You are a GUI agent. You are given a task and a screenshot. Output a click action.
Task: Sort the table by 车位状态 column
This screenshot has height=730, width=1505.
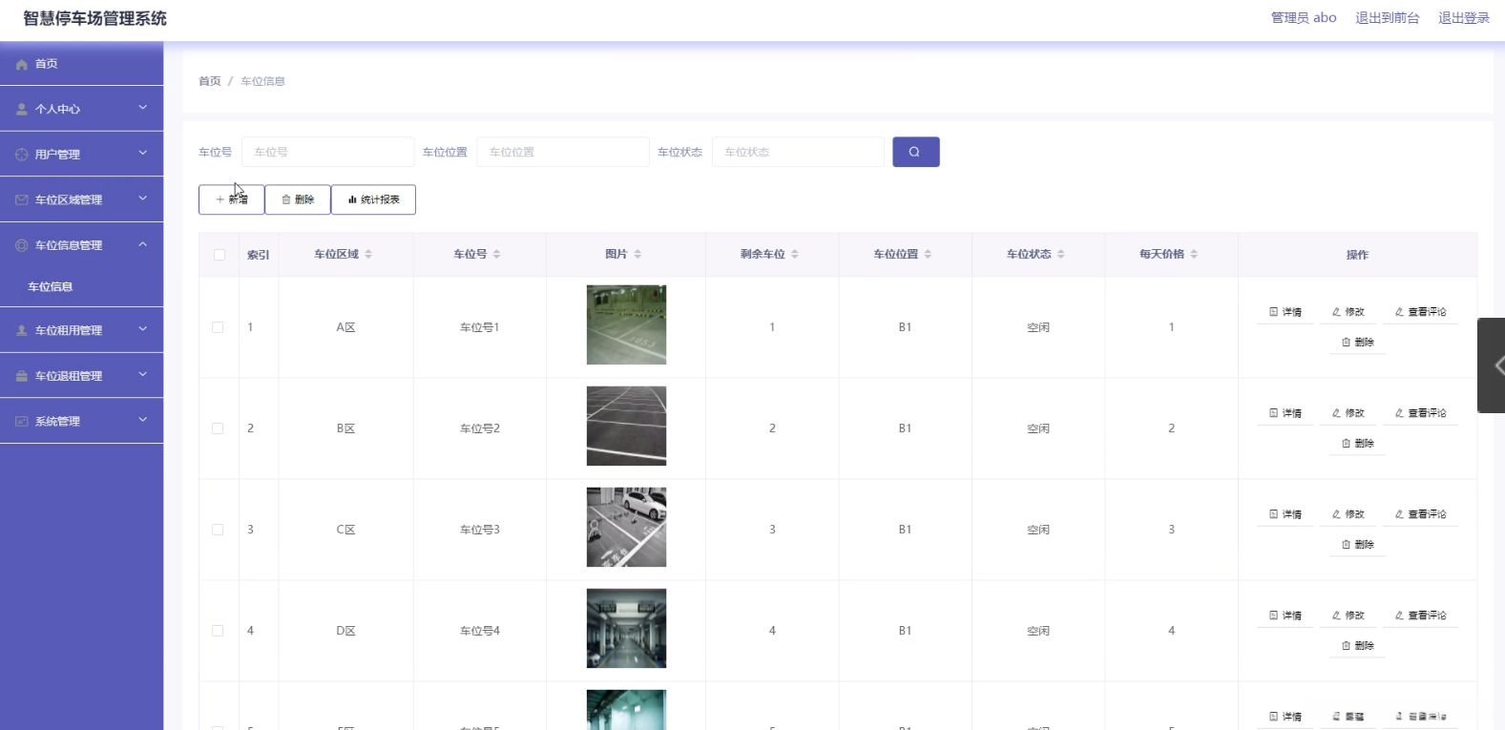1061,254
